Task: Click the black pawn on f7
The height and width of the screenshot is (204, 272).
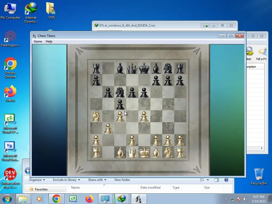Action: click(156, 80)
